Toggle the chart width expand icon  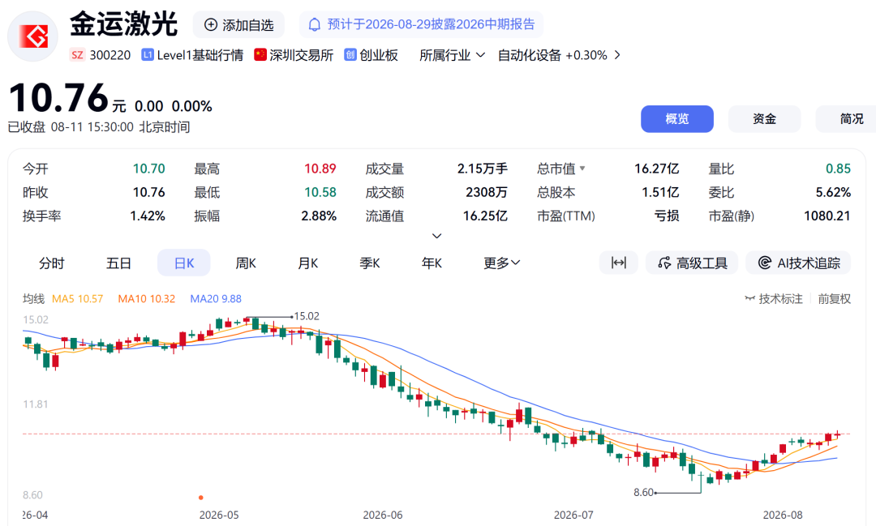click(618, 263)
